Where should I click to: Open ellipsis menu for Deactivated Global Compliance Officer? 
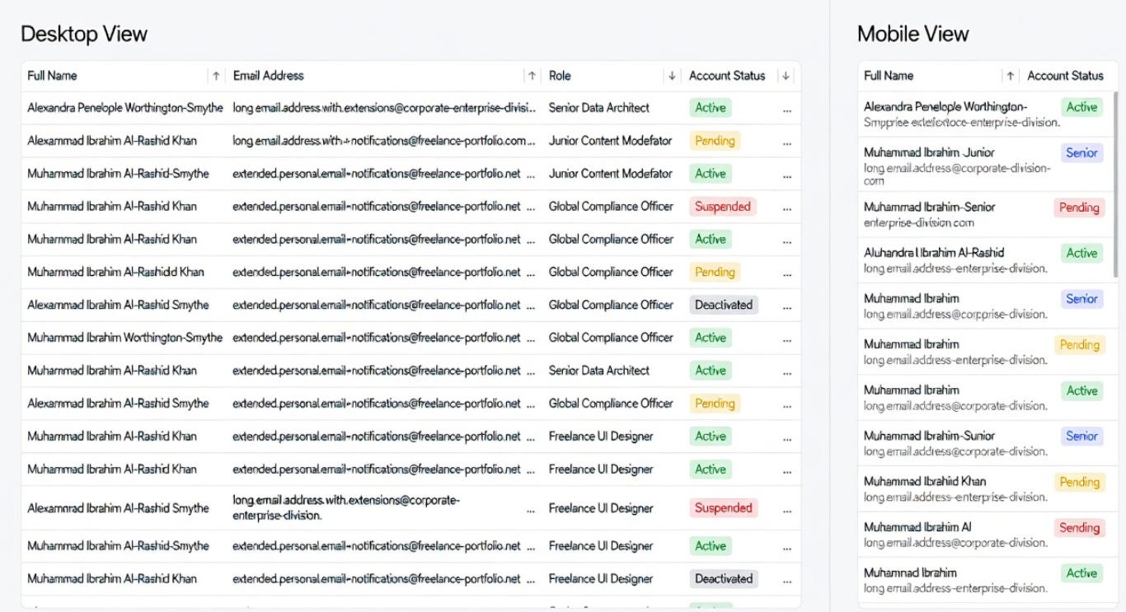coord(787,306)
